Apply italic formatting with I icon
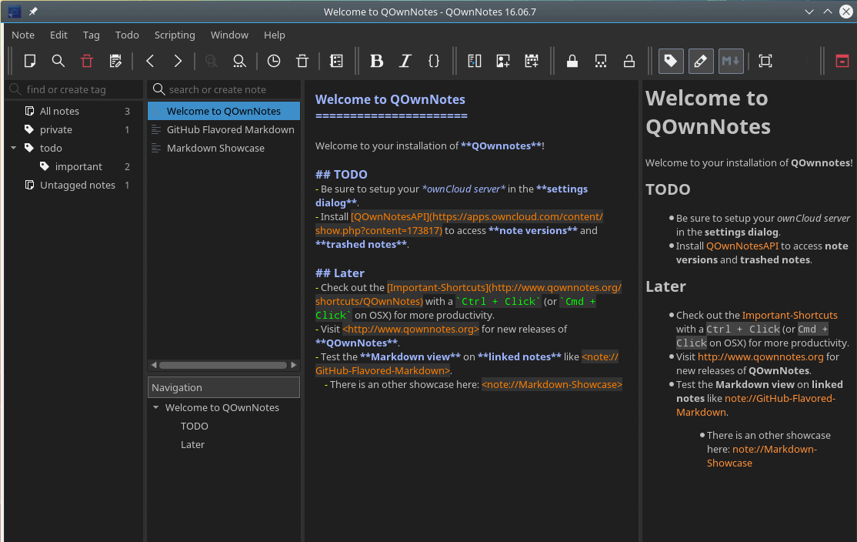 pyautogui.click(x=405, y=61)
